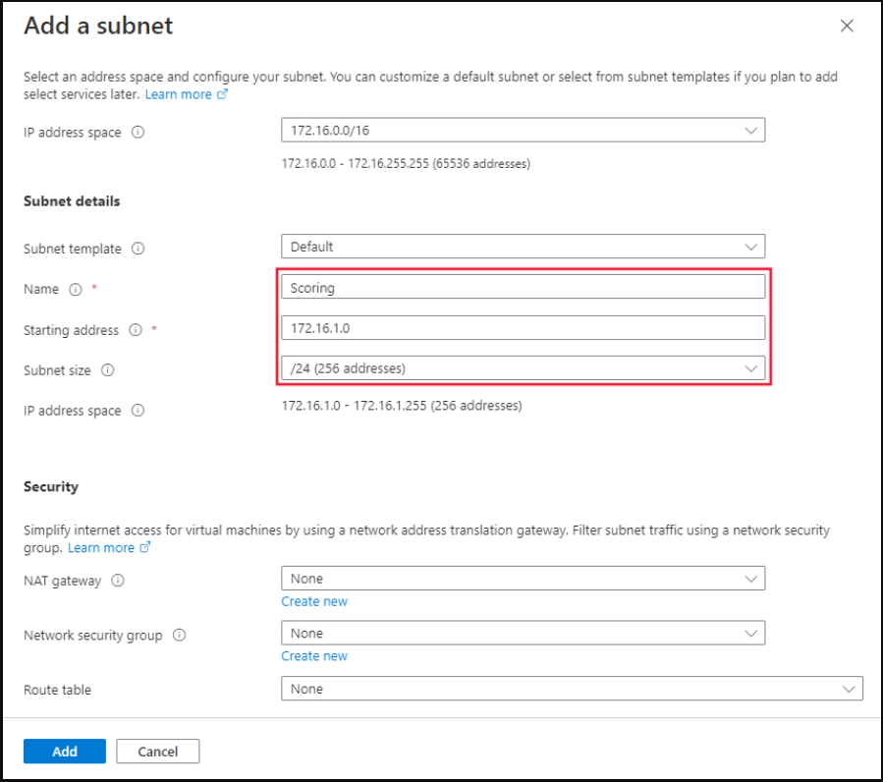The image size is (883, 782).
Task: Open the NAT gateway None dropdown
Action: (523, 579)
